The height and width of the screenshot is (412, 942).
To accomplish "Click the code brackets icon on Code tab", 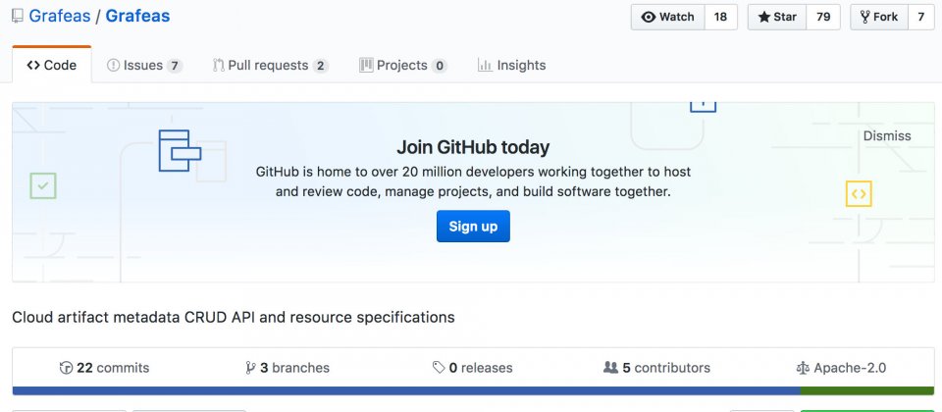I will 33,65.
